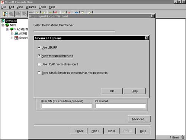Close the Advanced Options dialog
Image resolution: width=186 pixels, height=140 pixels.
(x=147, y=38)
